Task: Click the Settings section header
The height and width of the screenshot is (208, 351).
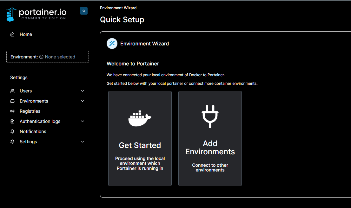Action: coord(19,77)
